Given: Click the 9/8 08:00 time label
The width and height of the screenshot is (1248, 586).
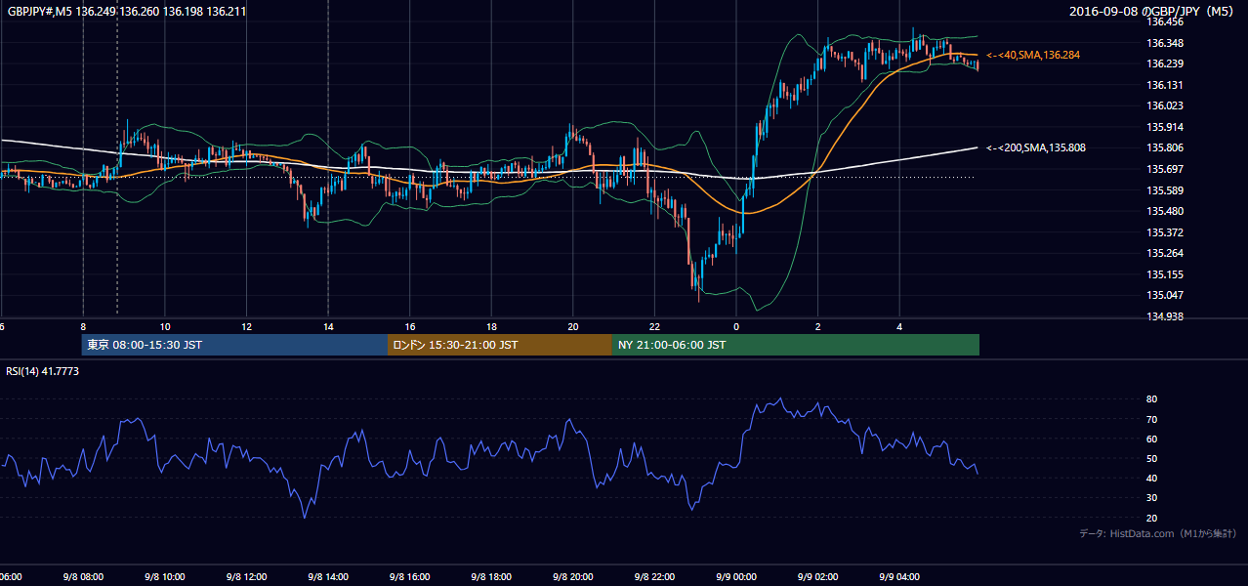Looking at the screenshot, I should click(x=83, y=577).
